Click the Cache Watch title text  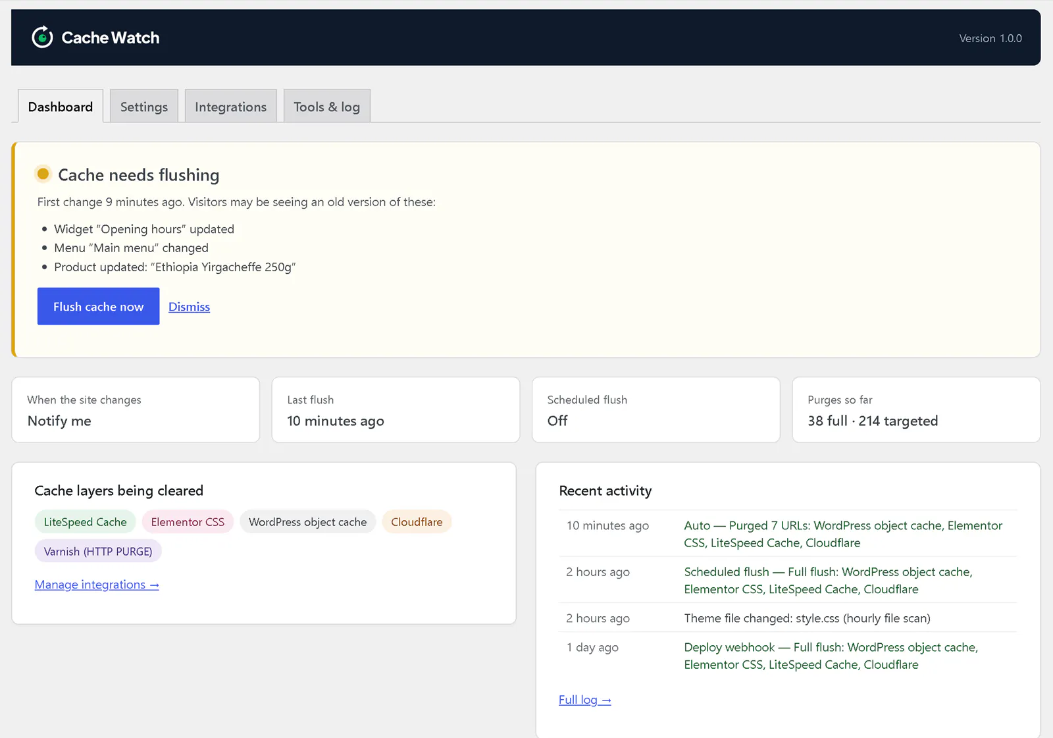point(111,38)
